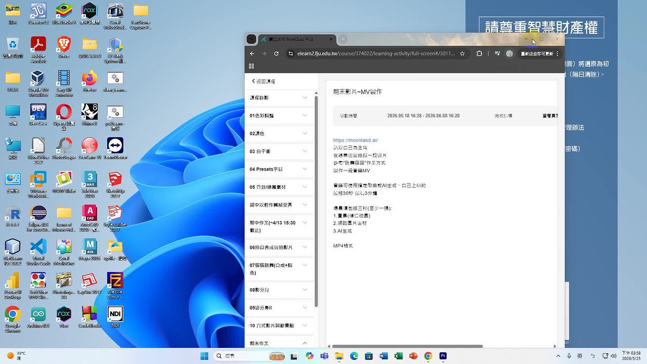The image size is (647, 364).
Task: Open the Chrome apps grid shortcut
Action: [251, 66]
